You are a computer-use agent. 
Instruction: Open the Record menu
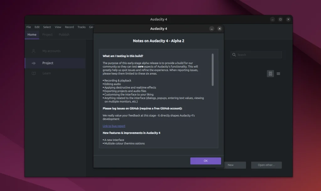point(69,27)
